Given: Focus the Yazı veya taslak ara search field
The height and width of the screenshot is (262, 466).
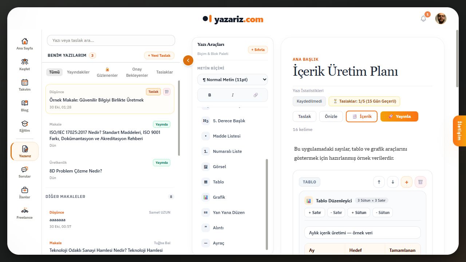Looking at the screenshot, I should coord(111,40).
